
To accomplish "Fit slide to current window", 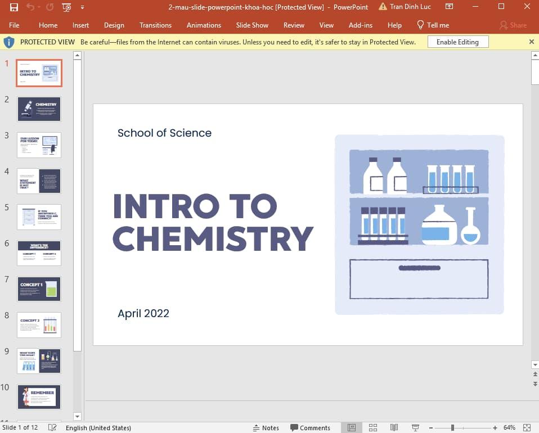I will coord(527,427).
